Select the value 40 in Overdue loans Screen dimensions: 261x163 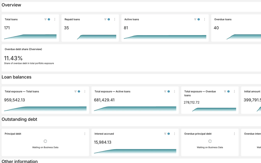(x=216, y=28)
